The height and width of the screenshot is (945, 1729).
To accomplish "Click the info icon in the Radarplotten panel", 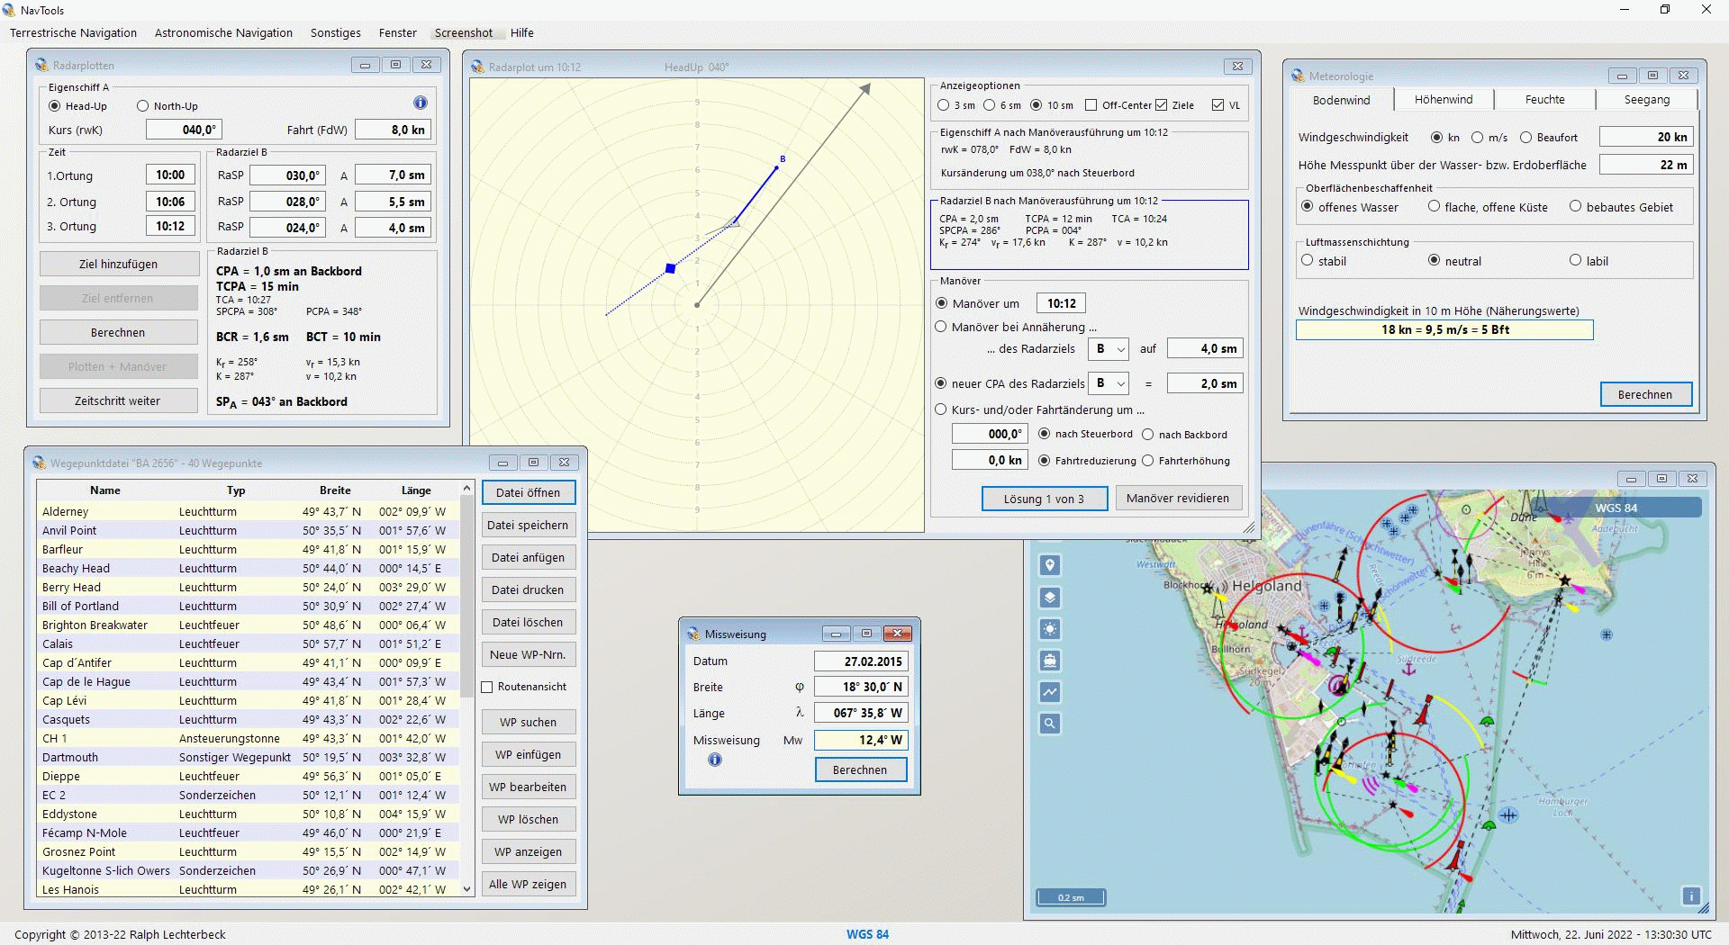I will coord(420,103).
